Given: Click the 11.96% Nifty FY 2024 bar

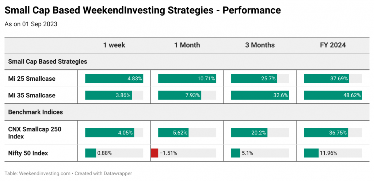Looking at the screenshot, I should pyautogui.click(x=311, y=153).
